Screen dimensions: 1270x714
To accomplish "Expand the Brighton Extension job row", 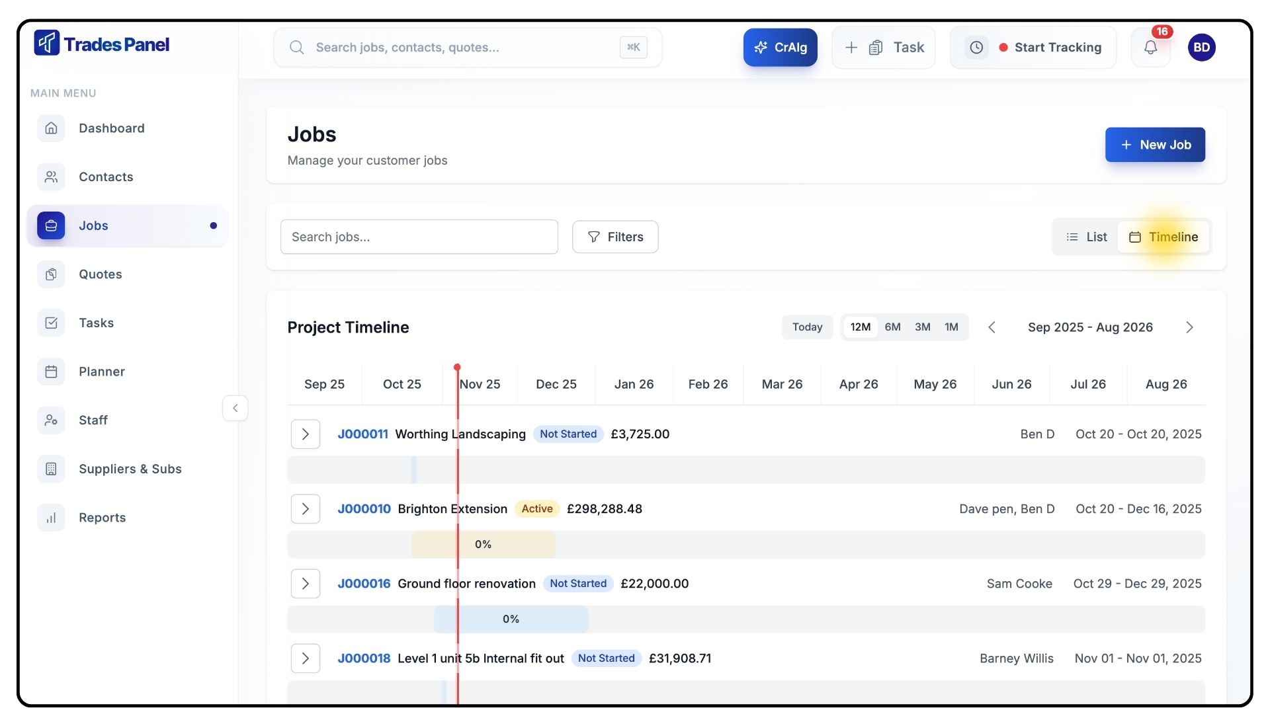I will coord(306,509).
